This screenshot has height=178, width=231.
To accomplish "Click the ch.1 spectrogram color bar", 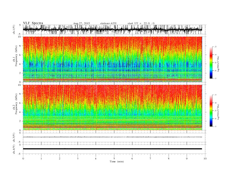I will [211, 63].
